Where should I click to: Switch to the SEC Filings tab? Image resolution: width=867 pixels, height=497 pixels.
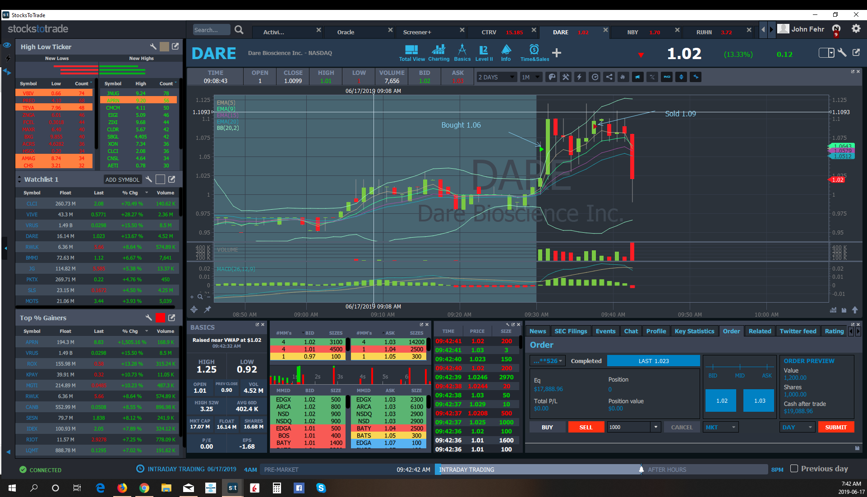pos(571,331)
